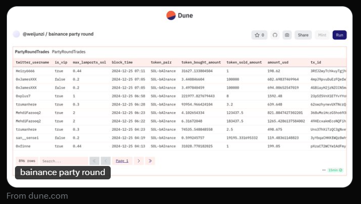361x204 pixels.
Task: Click token_sold_amount 19195.331695332 cell
Action: (x=242, y=138)
